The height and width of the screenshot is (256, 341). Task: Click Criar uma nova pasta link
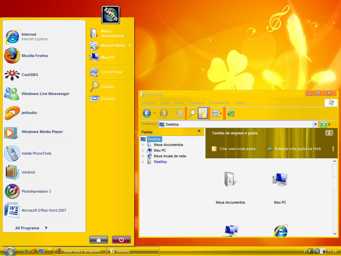(233, 149)
